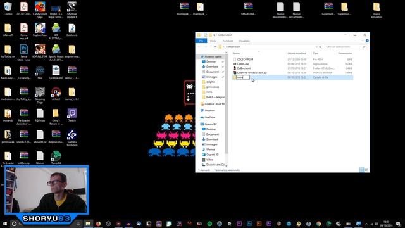Screen dimensions: 405x228
Task: Open the Visualizza ribbon tab
Action: coord(244,41)
